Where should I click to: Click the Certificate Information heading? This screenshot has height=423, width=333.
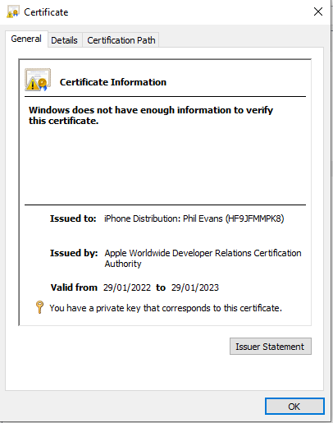pos(113,82)
